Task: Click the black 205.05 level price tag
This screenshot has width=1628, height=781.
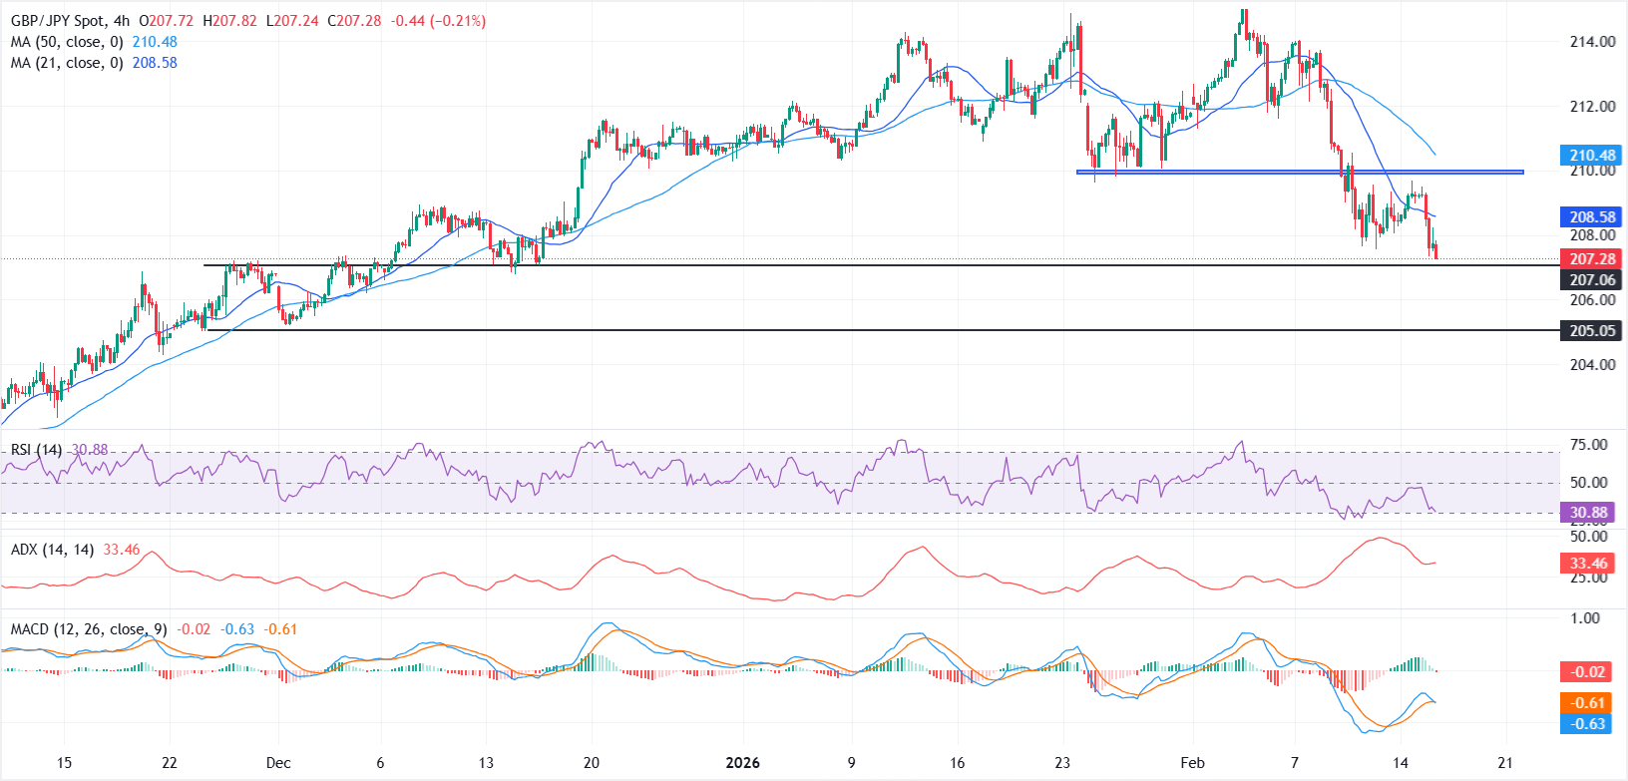Action: [x=1592, y=330]
